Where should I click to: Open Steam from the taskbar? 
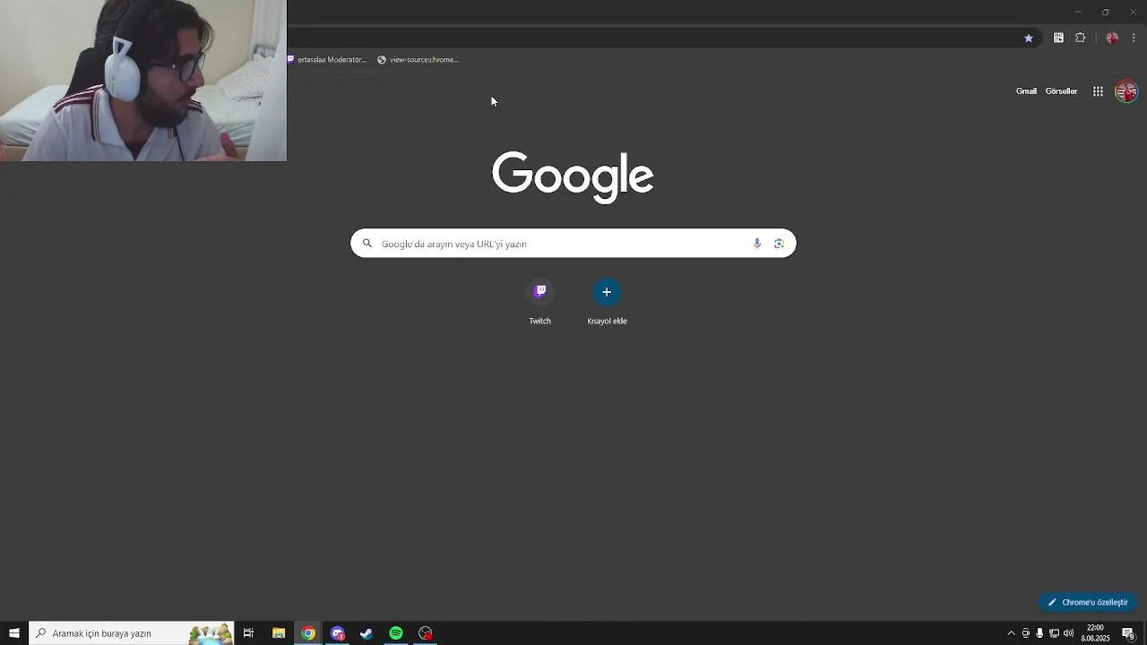point(367,633)
